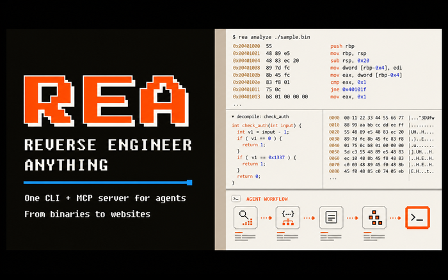The height and width of the screenshot is (280, 448).
Task: Pick hex dump offset 0040
Action: (x=334, y=145)
